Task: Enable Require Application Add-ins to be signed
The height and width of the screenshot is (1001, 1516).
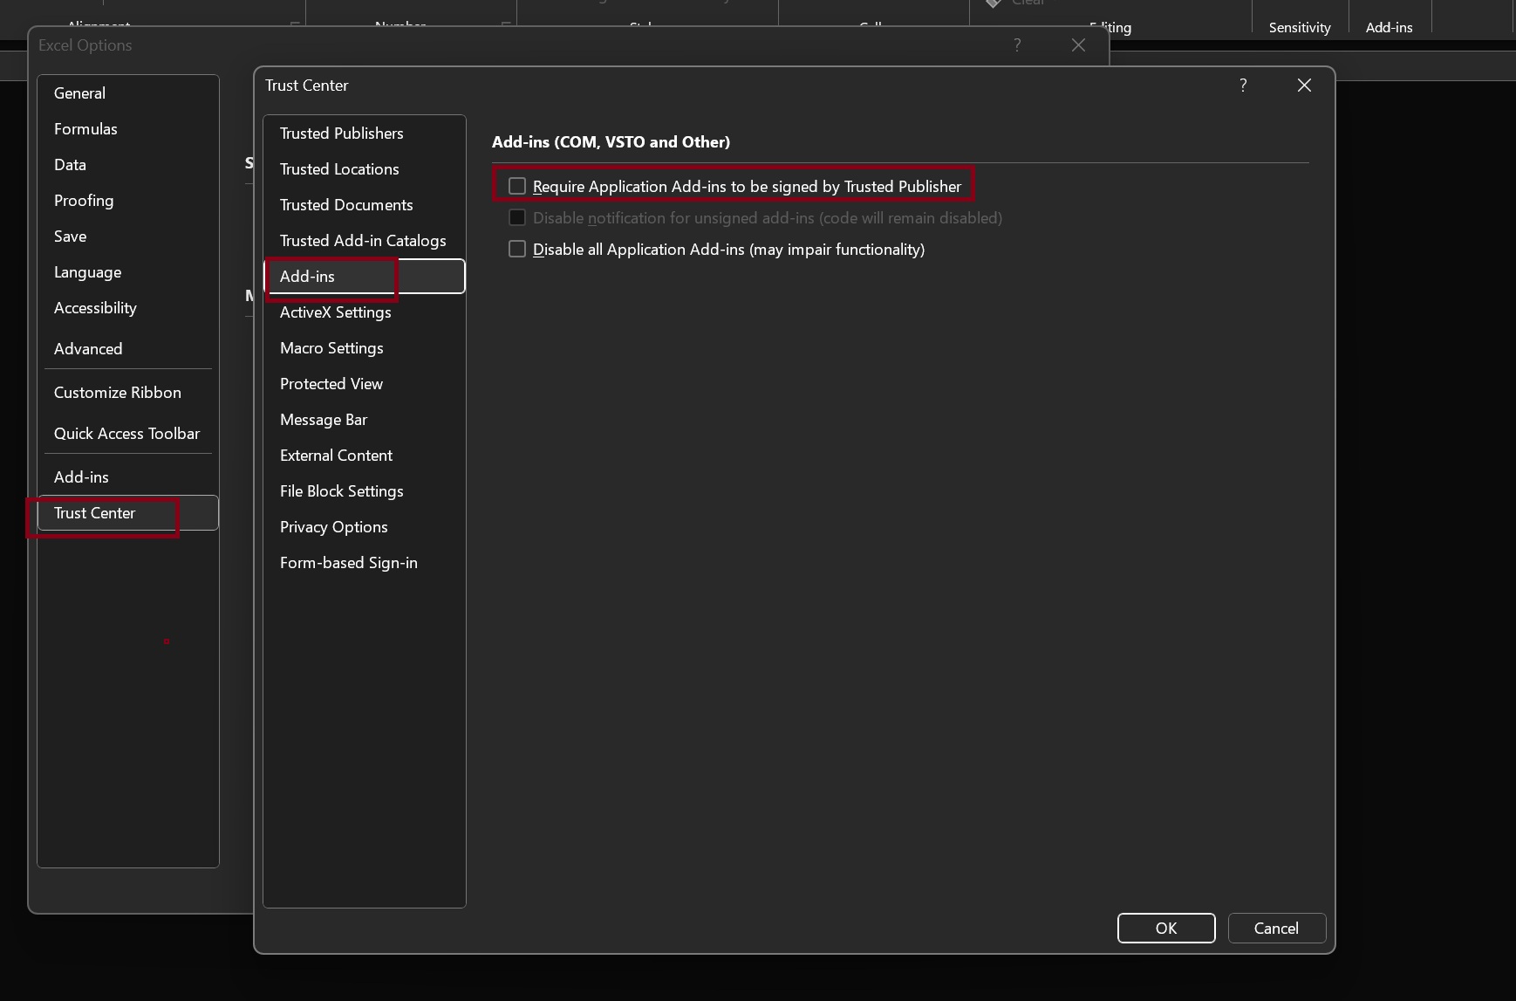Action: (517, 186)
